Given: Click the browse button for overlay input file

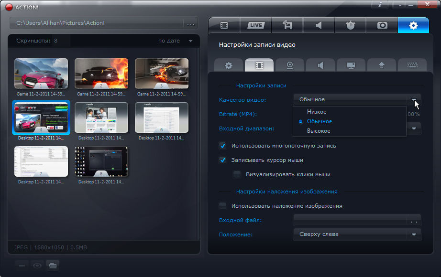Looking at the screenshot, I should (414, 220).
